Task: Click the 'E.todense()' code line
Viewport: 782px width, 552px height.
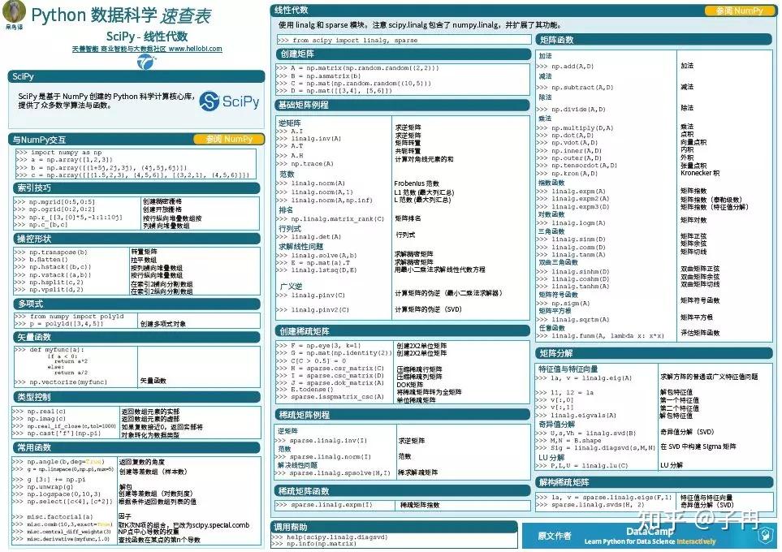Action: pos(305,390)
